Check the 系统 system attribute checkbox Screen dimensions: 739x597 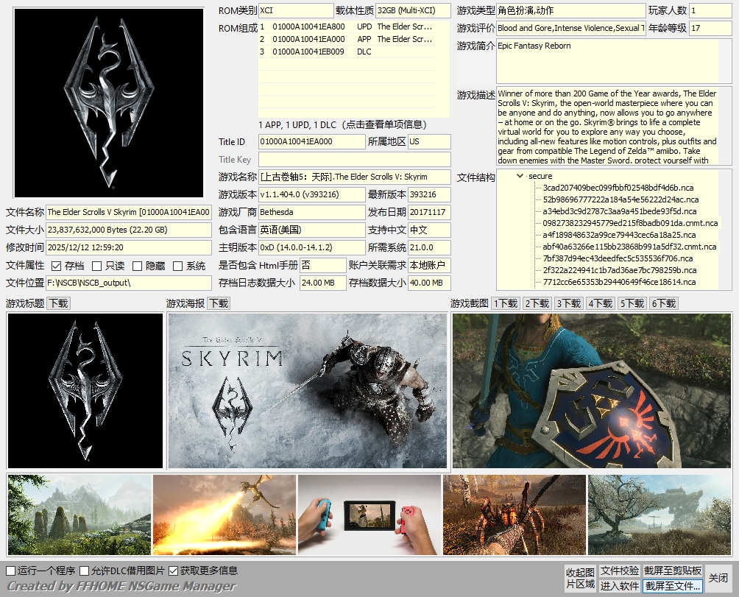(x=177, y=266)
